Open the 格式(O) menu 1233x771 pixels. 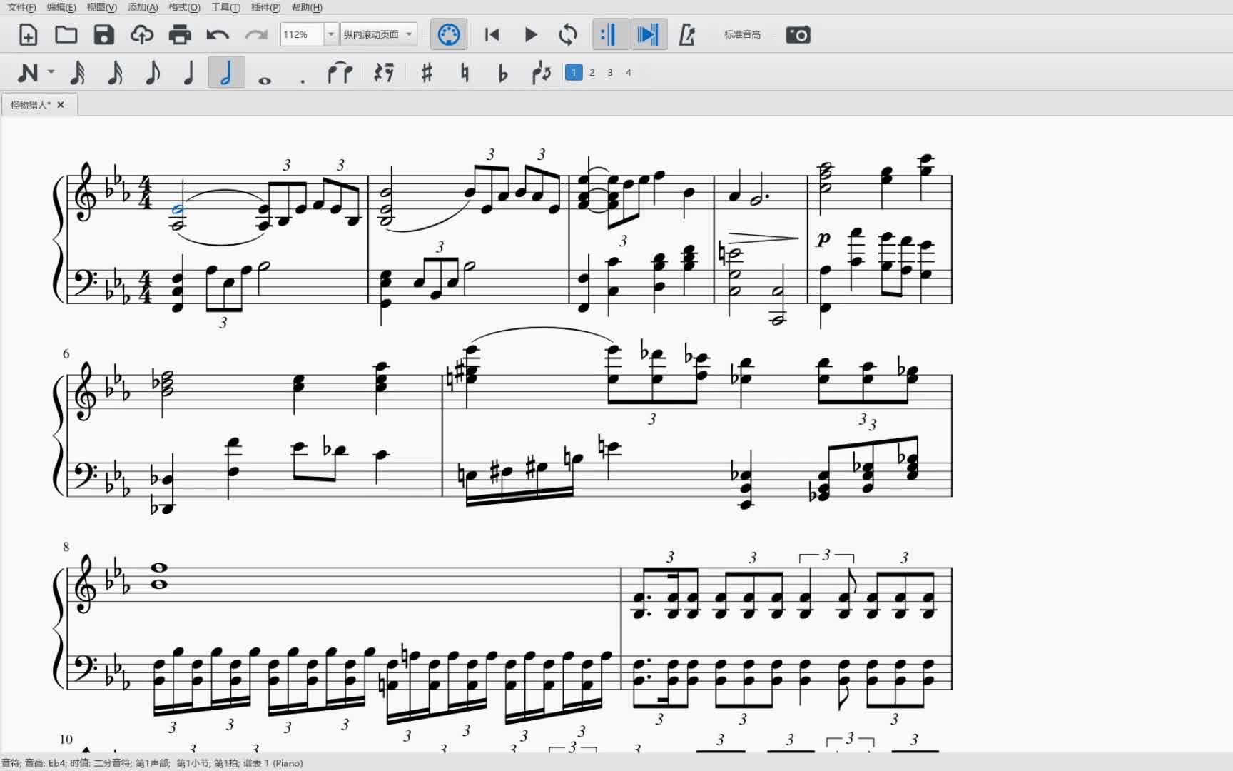pos(184,7)
